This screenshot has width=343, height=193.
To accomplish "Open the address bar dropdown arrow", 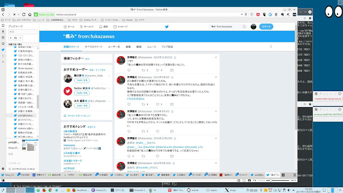I will point(242,14).
